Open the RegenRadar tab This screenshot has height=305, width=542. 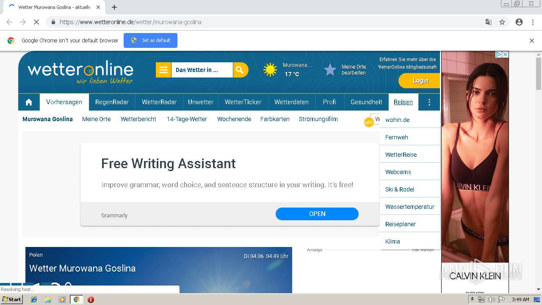112,102
